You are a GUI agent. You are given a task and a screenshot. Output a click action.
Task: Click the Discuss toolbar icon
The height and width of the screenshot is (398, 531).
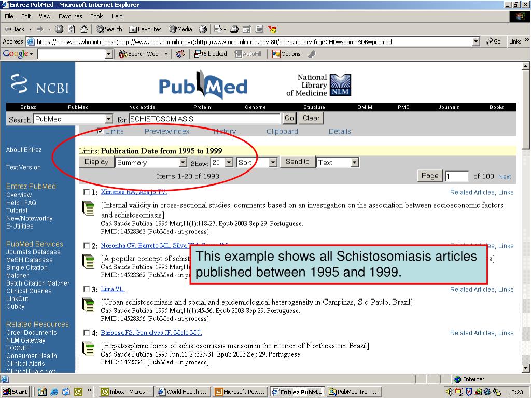click(x=259, y=29)
